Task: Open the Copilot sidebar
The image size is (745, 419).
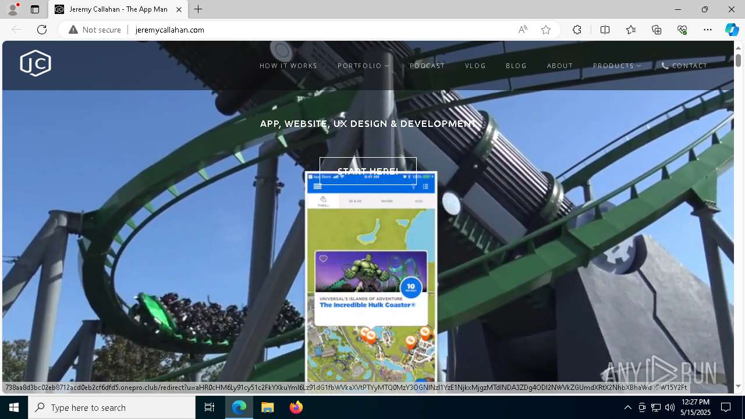Action: (x=732, y=30)
